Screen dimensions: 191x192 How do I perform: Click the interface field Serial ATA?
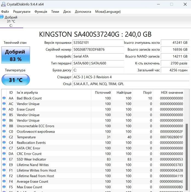pyautogui.click(x=98, y=56)
